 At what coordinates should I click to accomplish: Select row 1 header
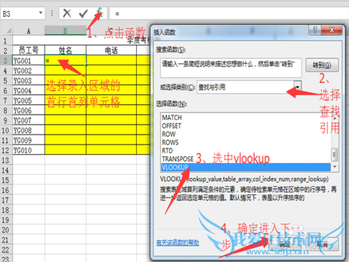(x=6, y=41)
